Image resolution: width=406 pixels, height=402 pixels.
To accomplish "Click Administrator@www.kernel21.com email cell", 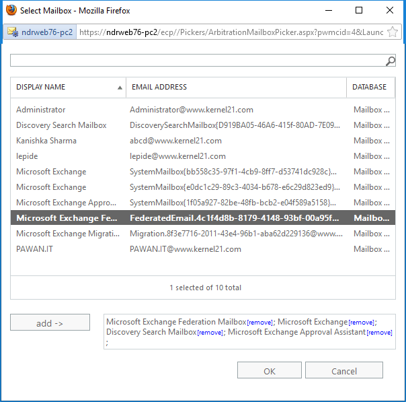I will pos(192,110).
